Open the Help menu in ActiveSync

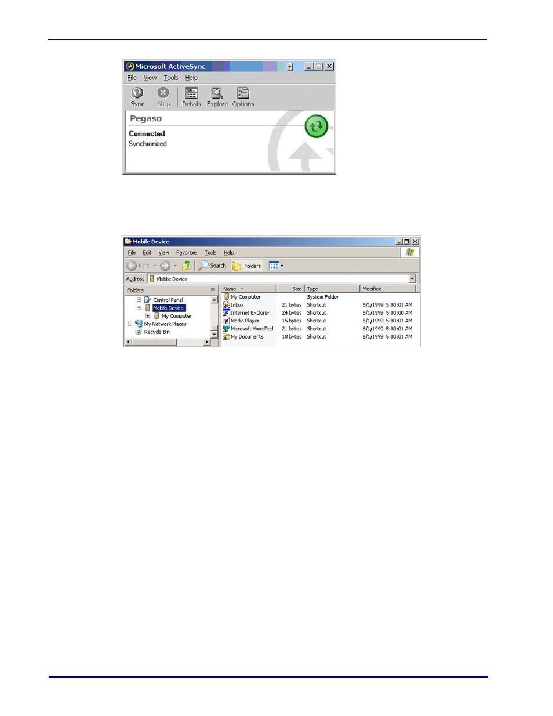[191, 78]
